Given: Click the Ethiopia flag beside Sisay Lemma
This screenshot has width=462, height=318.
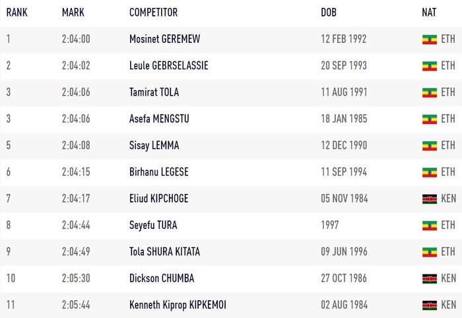Looking at the screenshot, I should [x=430, y=146].
